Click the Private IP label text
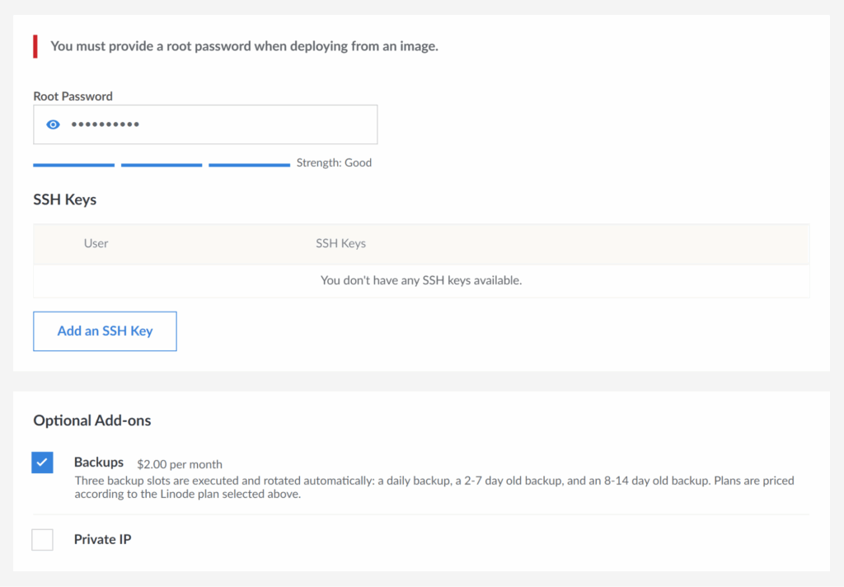The height and width of the screenshot is (587, 844). 102,539
